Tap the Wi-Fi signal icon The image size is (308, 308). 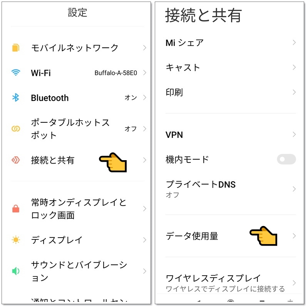[15, 73]
